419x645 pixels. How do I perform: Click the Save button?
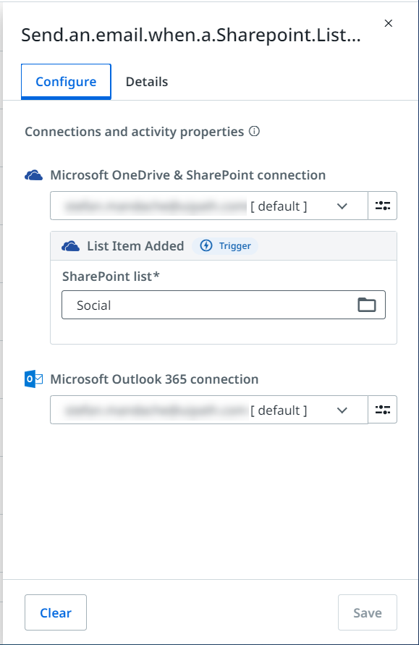[367, 612]
